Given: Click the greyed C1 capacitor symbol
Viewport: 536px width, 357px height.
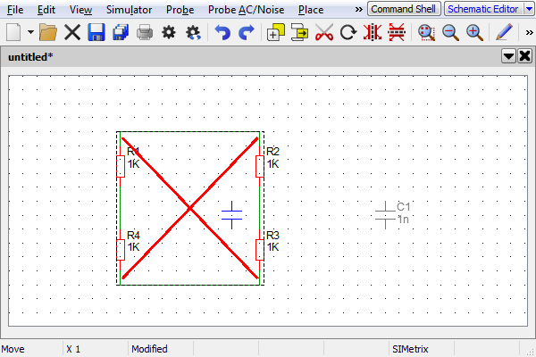Looking at the screenshot, I should [x=385, y=212].
